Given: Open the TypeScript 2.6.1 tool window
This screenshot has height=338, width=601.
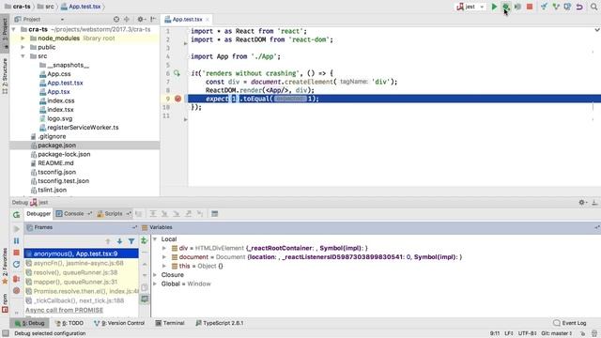Looking at the screenshot, I should [x=220, y=323].
